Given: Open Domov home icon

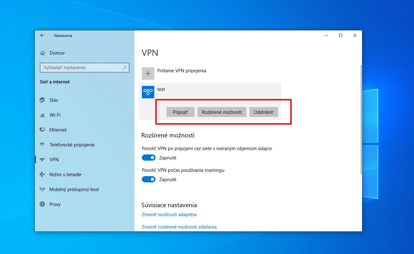Looking at the screenshot, I should point(43,53).
